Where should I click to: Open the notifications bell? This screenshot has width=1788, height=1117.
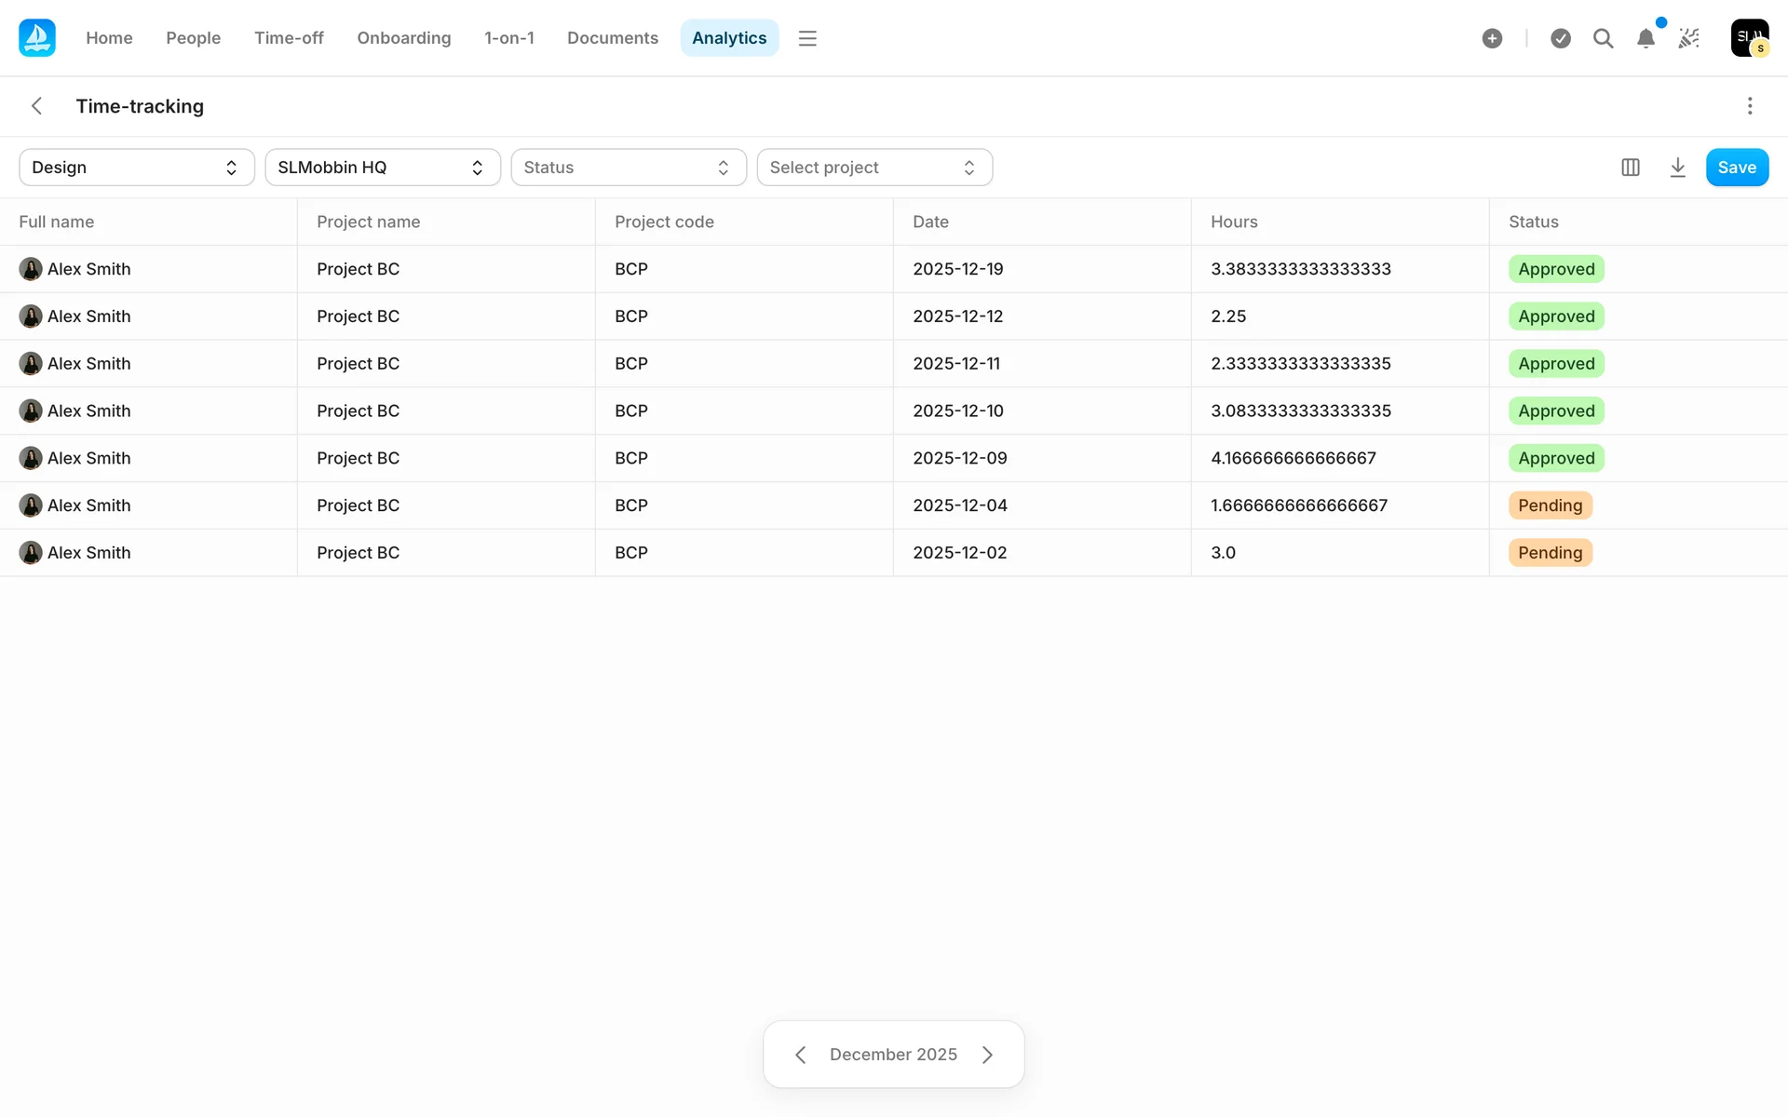[1646, 38]
